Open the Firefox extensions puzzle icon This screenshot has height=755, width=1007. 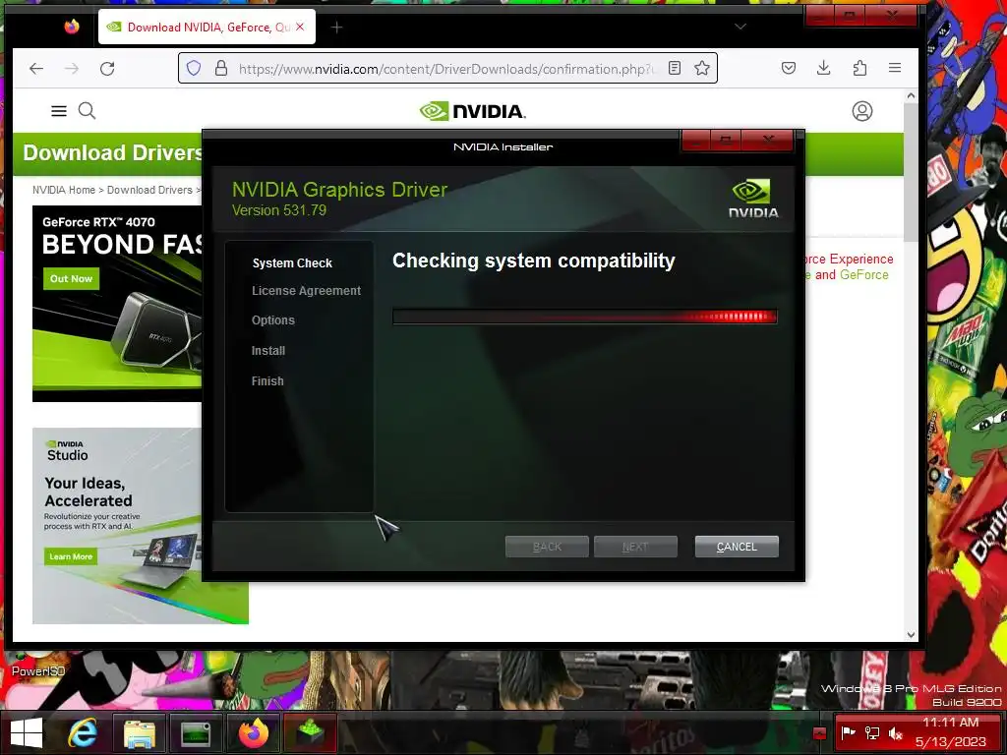point(859,68)
